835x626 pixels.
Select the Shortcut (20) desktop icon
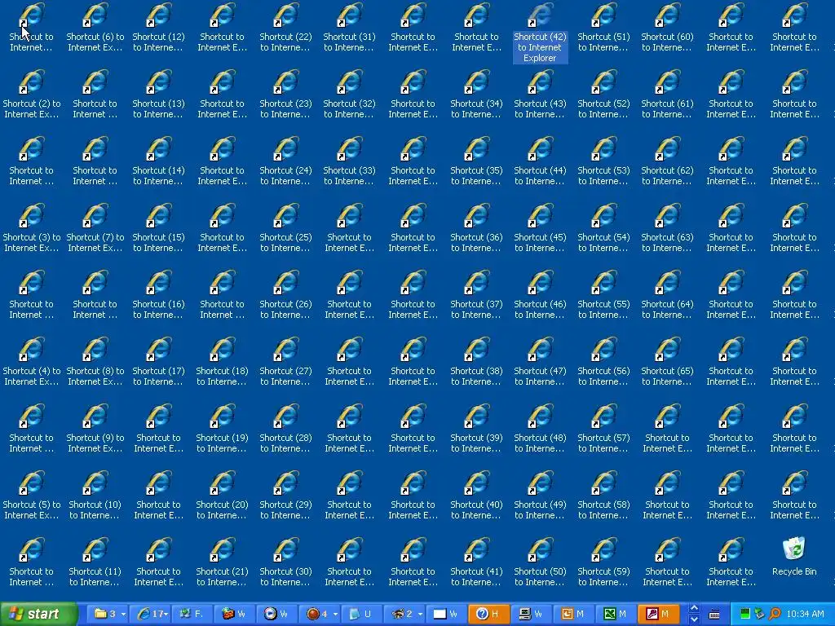pos(222,495)
